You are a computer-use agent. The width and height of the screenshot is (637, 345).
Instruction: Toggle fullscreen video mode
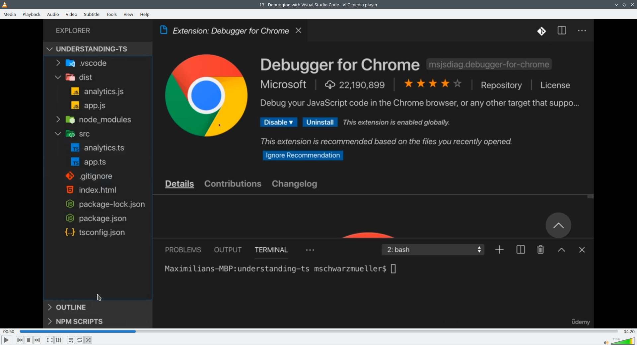50,340
